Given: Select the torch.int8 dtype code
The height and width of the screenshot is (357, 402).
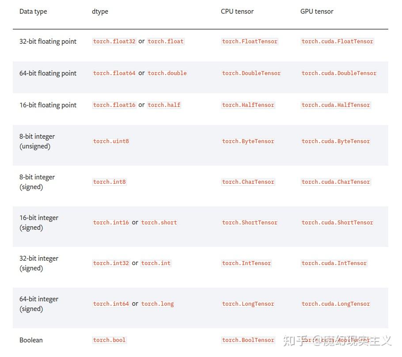Looking at the screenshot, I should [x=109, y=182].
